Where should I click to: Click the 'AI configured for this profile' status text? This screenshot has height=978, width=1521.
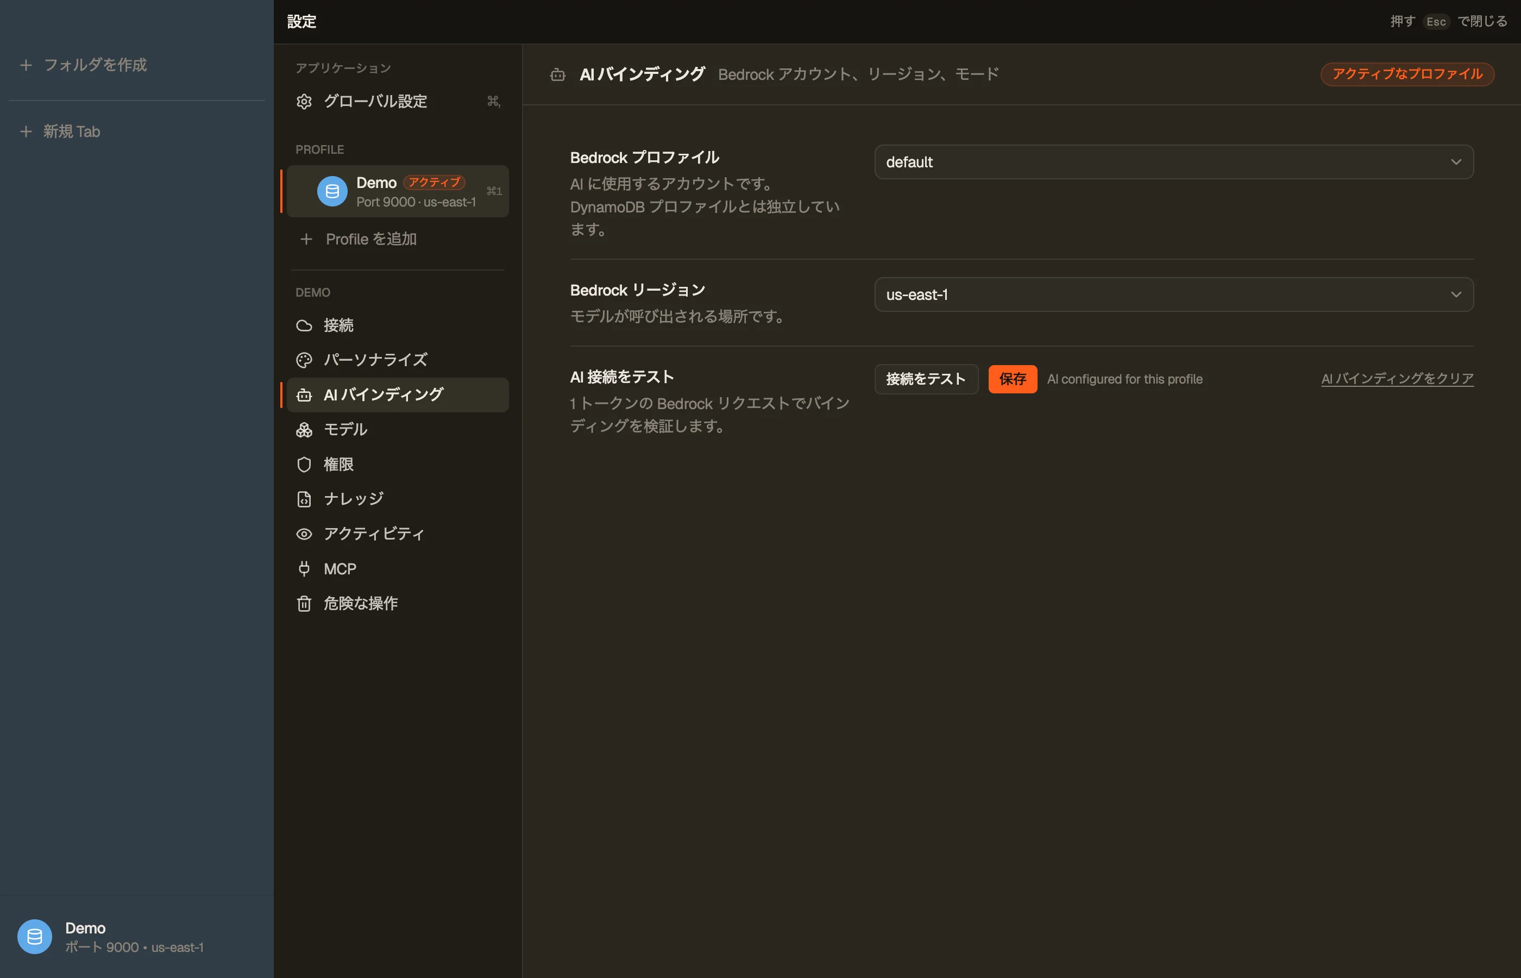pos(1124,379)
